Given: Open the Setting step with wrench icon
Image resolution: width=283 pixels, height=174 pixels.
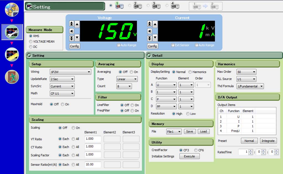Looking at the screenshot, I should coord(12,32).
